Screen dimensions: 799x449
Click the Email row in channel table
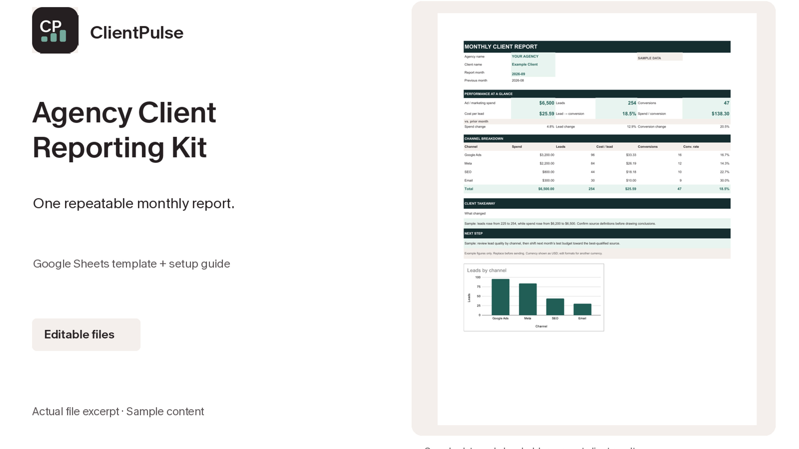coord(597,180)
